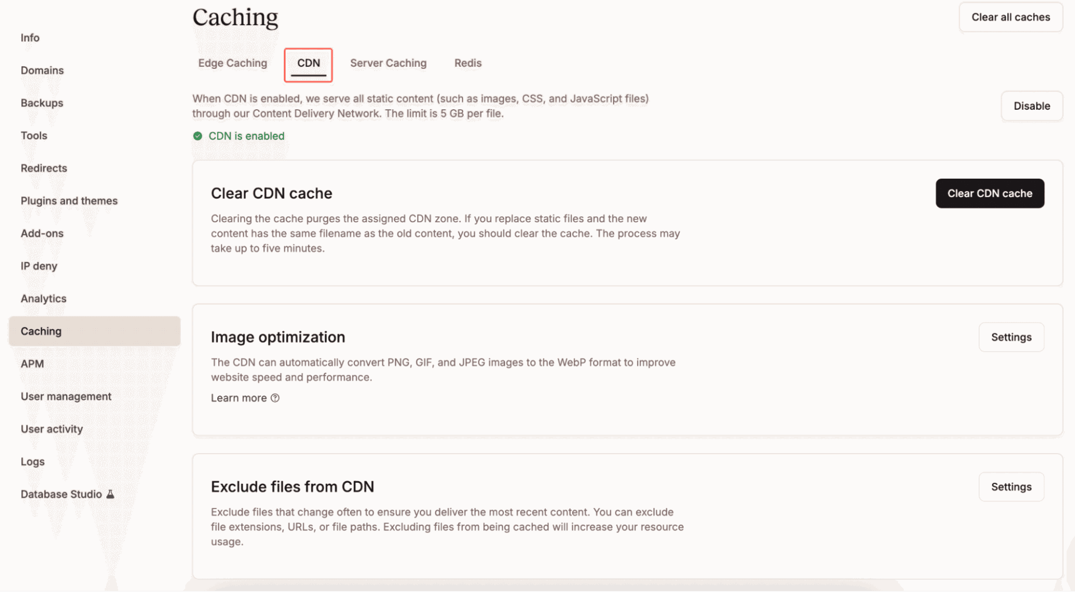The image size is (1075, 592).
Task: Go to Plugins and themes
Action: 69,201
